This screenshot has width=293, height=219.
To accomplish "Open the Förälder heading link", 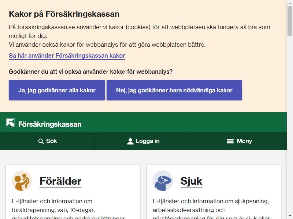I will [60, 181].
